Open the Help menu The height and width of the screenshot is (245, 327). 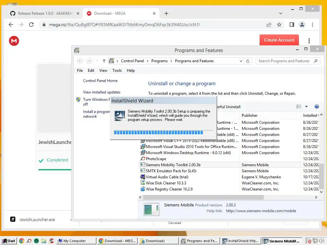click(x=131, y=71)
